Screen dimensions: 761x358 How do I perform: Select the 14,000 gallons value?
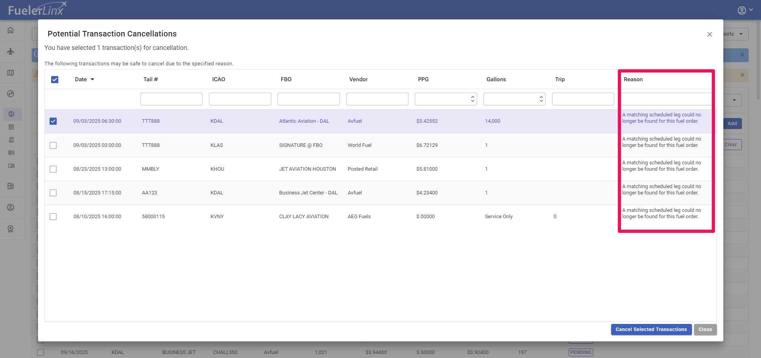click(493, 121)
